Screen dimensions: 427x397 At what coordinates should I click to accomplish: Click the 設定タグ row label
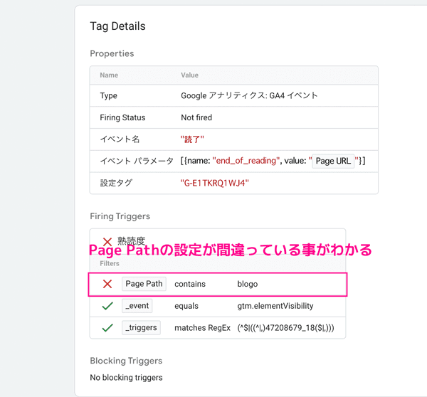click(x=116, y=183)
